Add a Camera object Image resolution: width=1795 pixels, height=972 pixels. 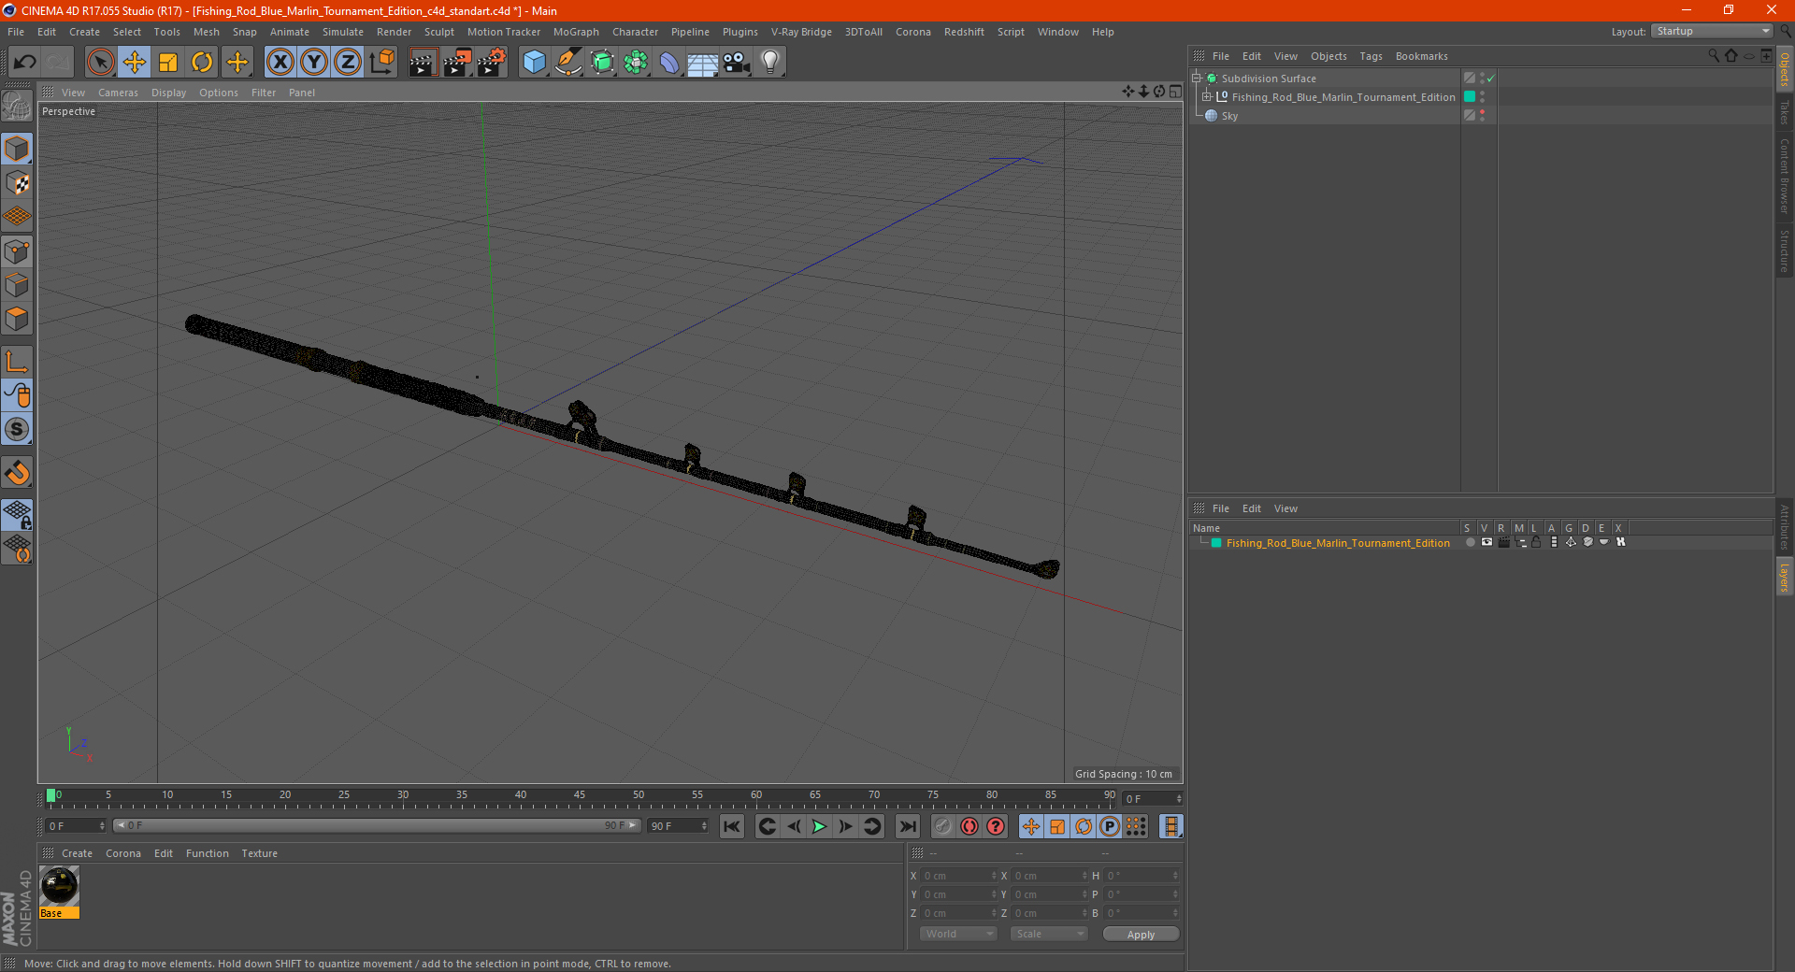(737, 63)
